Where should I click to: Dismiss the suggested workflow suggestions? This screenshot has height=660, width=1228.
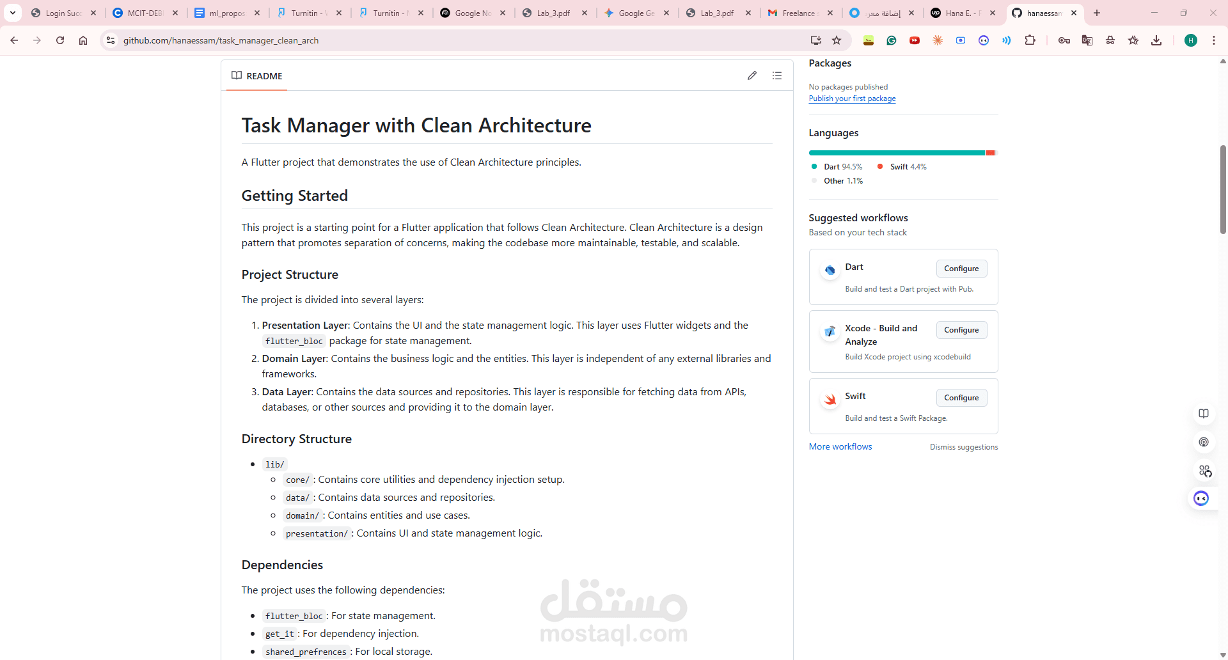pyautogui.click(x=964, y=447)
